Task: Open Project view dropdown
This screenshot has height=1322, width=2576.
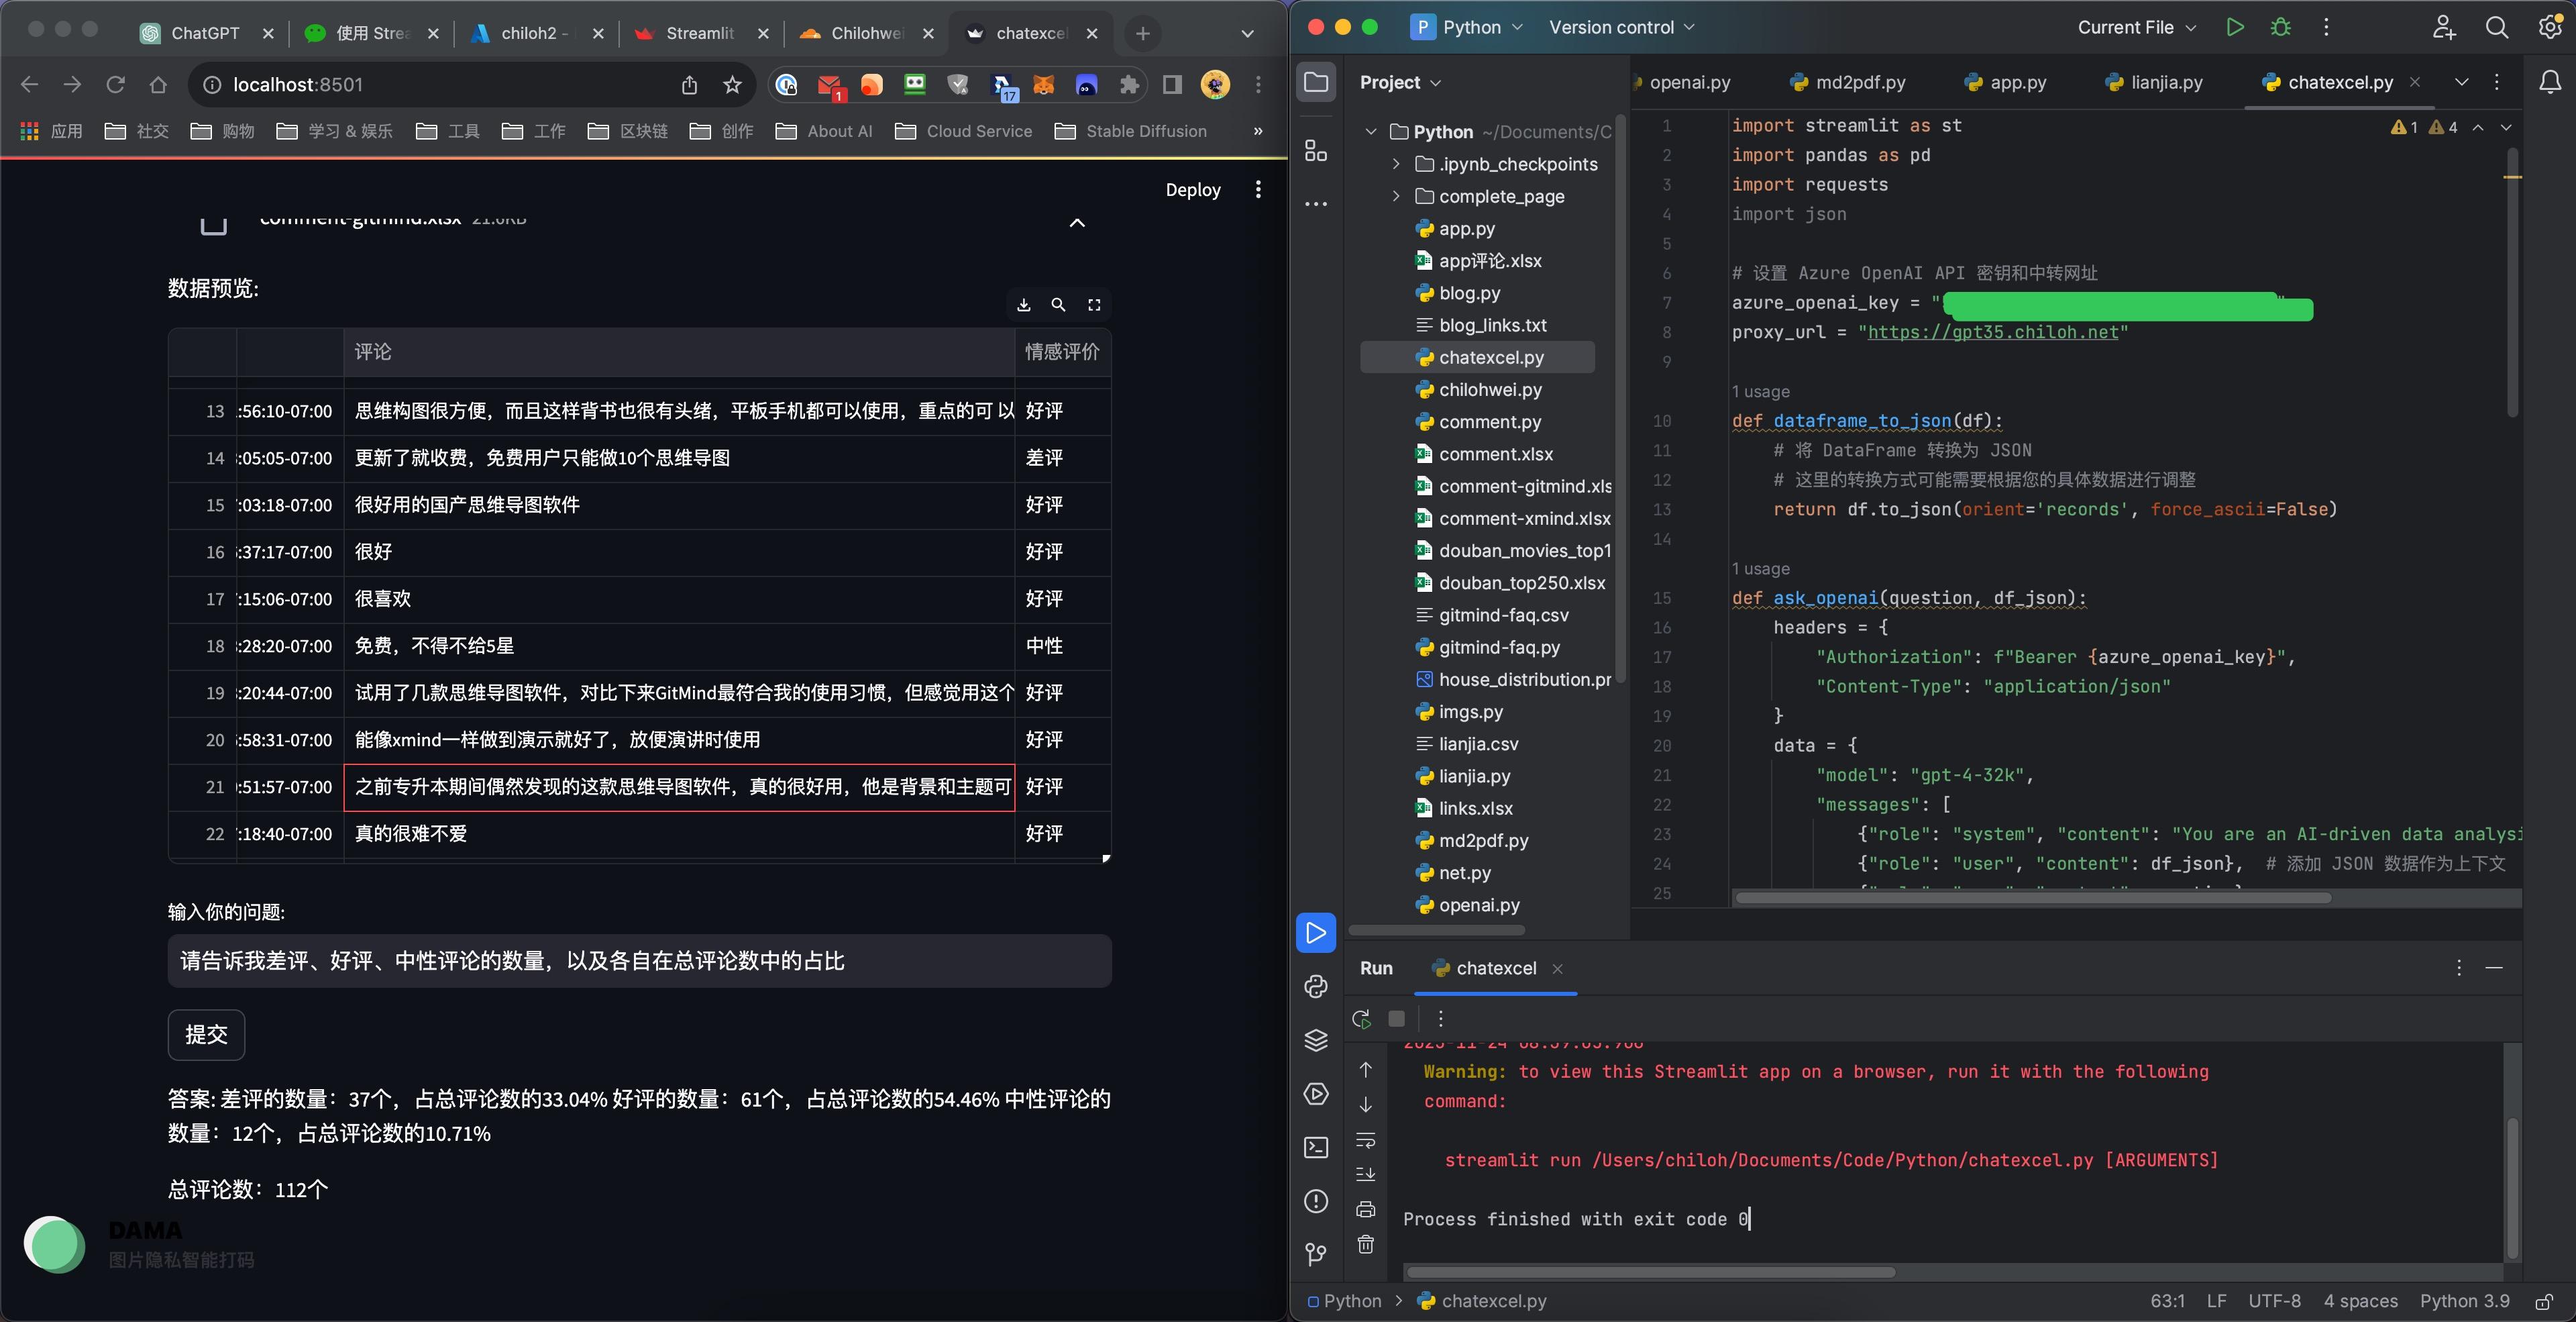Action: [x=1400, y=82]
